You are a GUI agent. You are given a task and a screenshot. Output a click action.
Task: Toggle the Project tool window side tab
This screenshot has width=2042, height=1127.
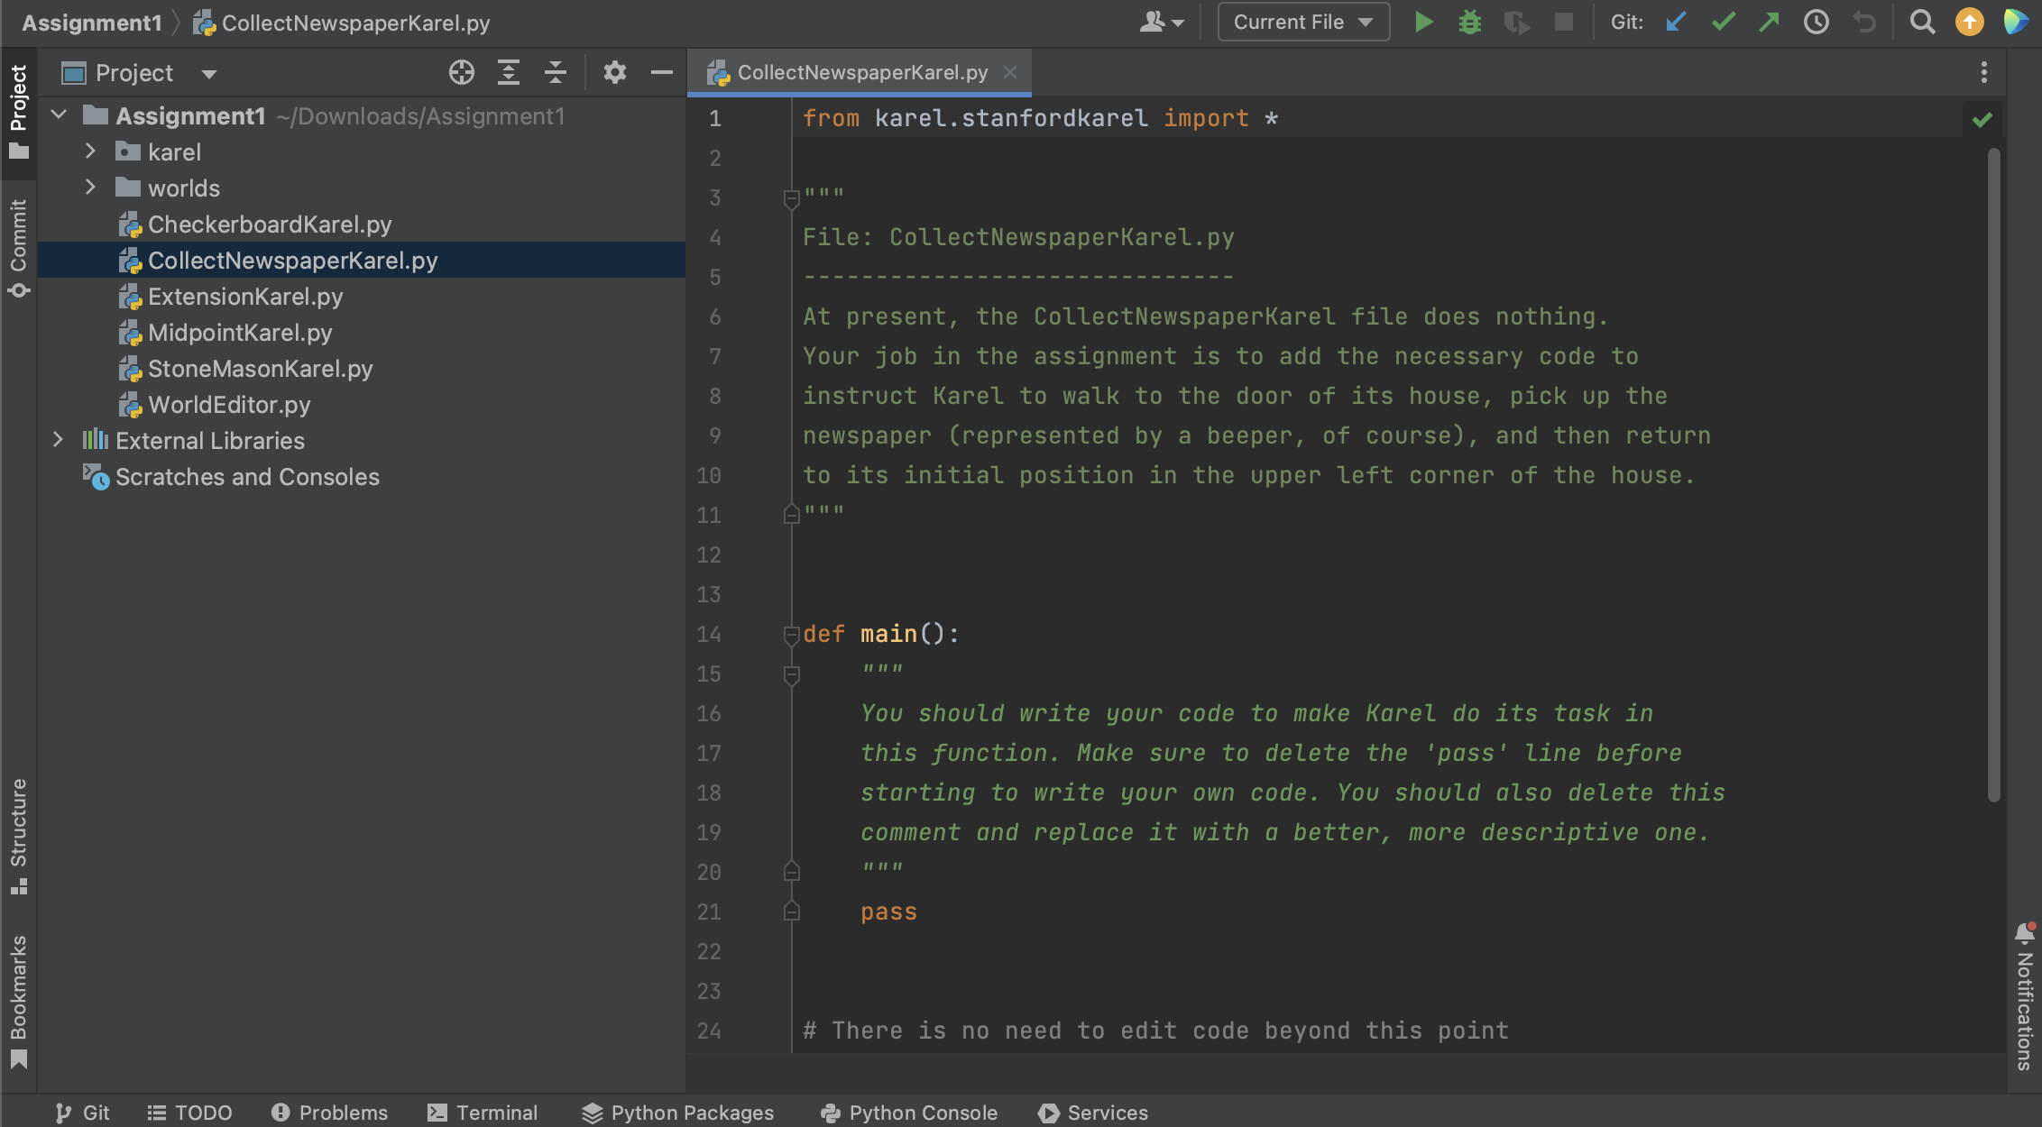(19, 112)
